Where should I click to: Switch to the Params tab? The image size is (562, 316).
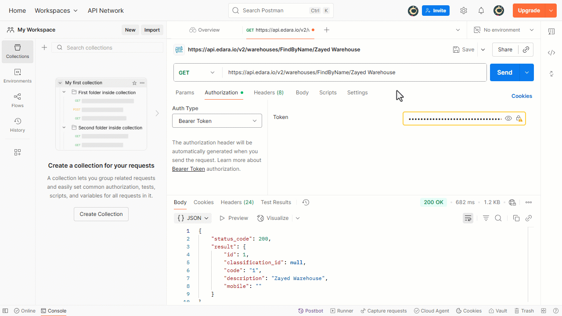click(x=185, y=93)
